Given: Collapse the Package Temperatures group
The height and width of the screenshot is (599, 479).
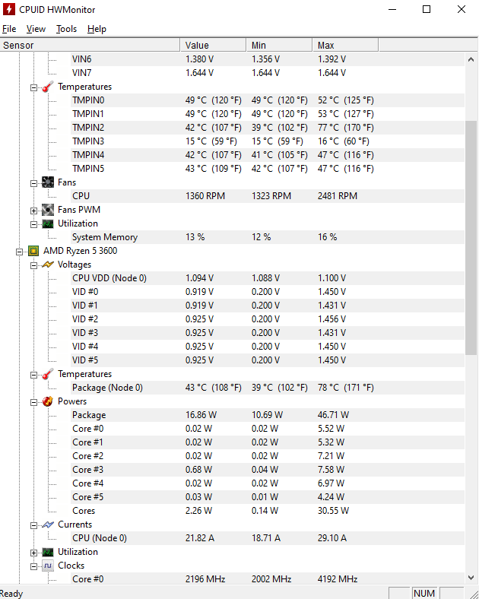Looking at the screenshot, I should (x=34, y=376).
